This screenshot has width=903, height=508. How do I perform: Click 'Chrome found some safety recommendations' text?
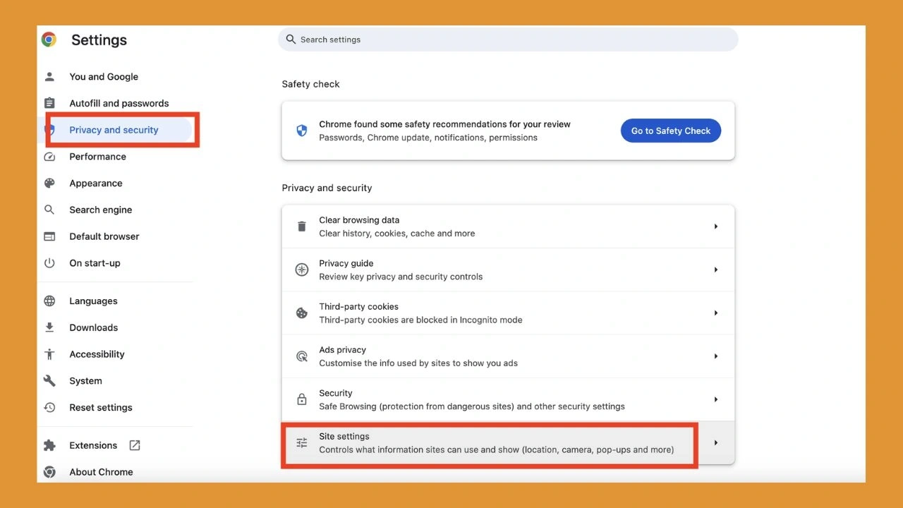444,124
